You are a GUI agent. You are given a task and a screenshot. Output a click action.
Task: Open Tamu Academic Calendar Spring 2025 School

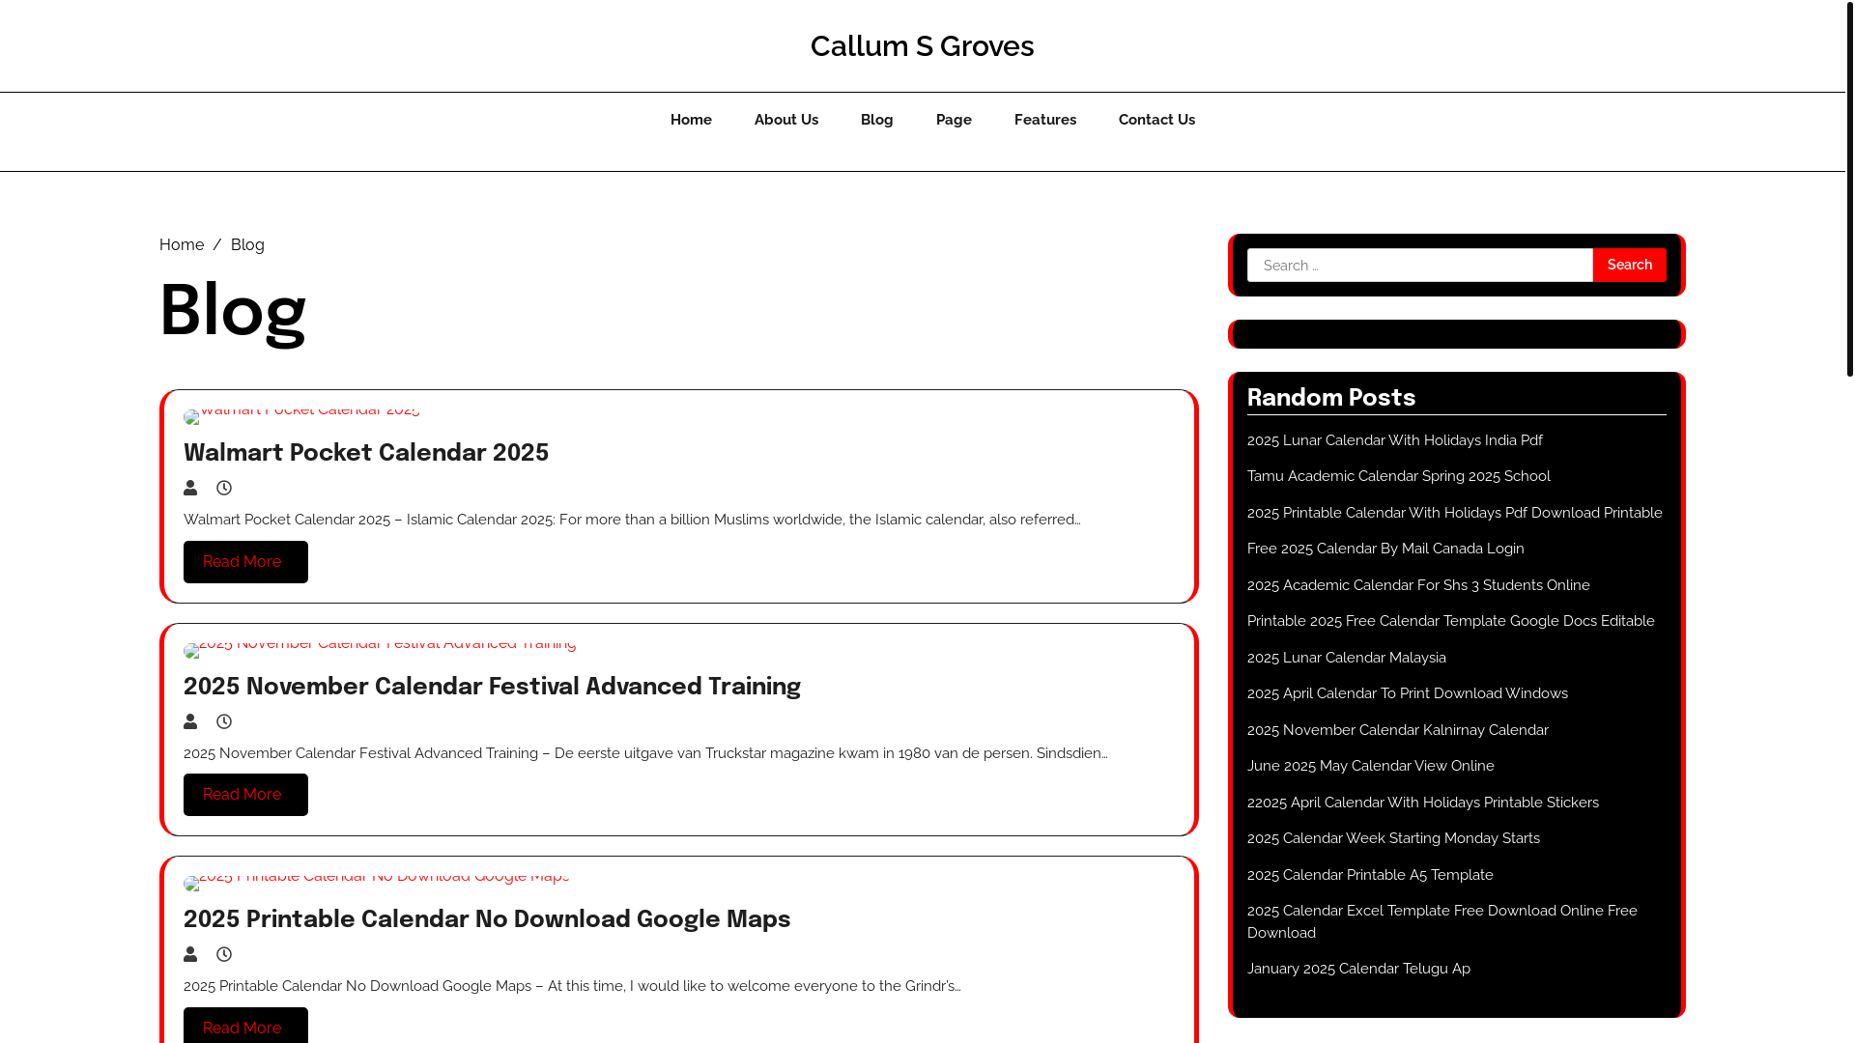pos(1398,476)
